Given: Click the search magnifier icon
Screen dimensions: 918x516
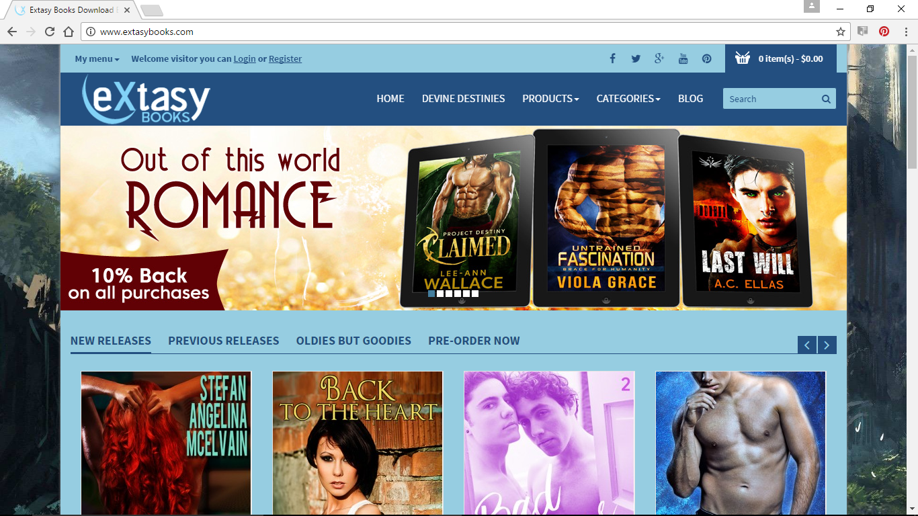Looking at the screenshot, I should 826,99.
